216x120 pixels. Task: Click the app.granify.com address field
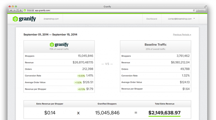coord(112,10)
